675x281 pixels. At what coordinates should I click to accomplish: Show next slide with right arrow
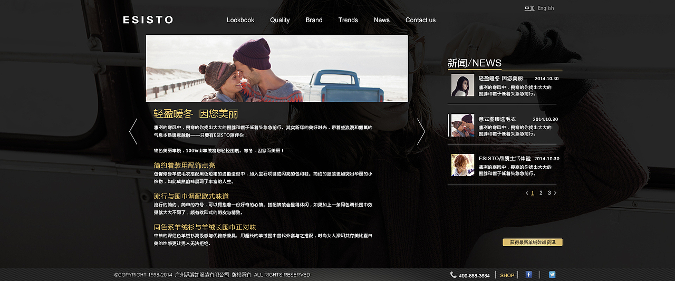(421, 131)
